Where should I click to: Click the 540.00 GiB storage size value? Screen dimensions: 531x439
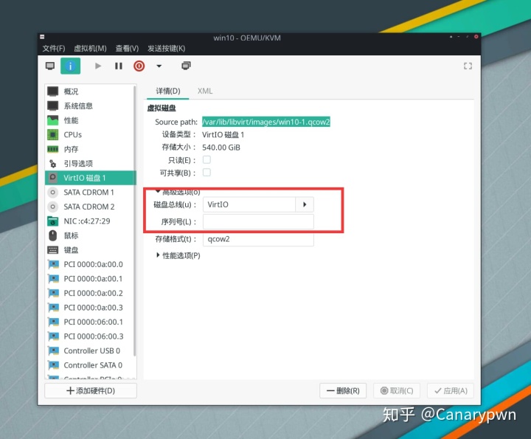pos(221,148)
